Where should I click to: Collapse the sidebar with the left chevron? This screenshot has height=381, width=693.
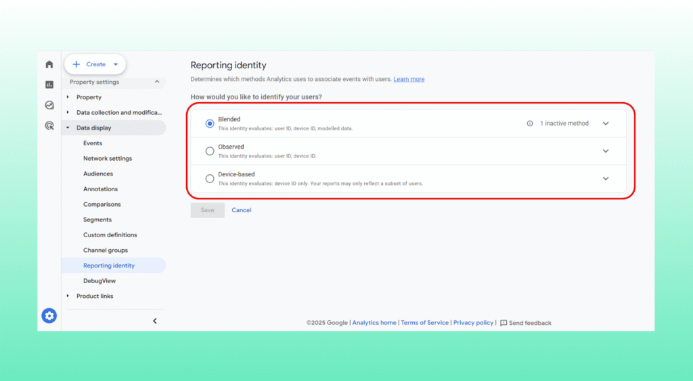click(x=154, y=321)
